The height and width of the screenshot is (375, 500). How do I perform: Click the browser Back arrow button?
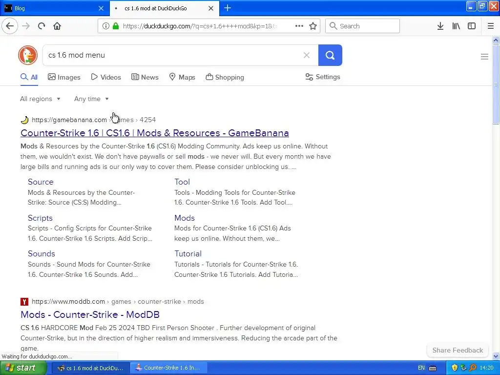10,26
